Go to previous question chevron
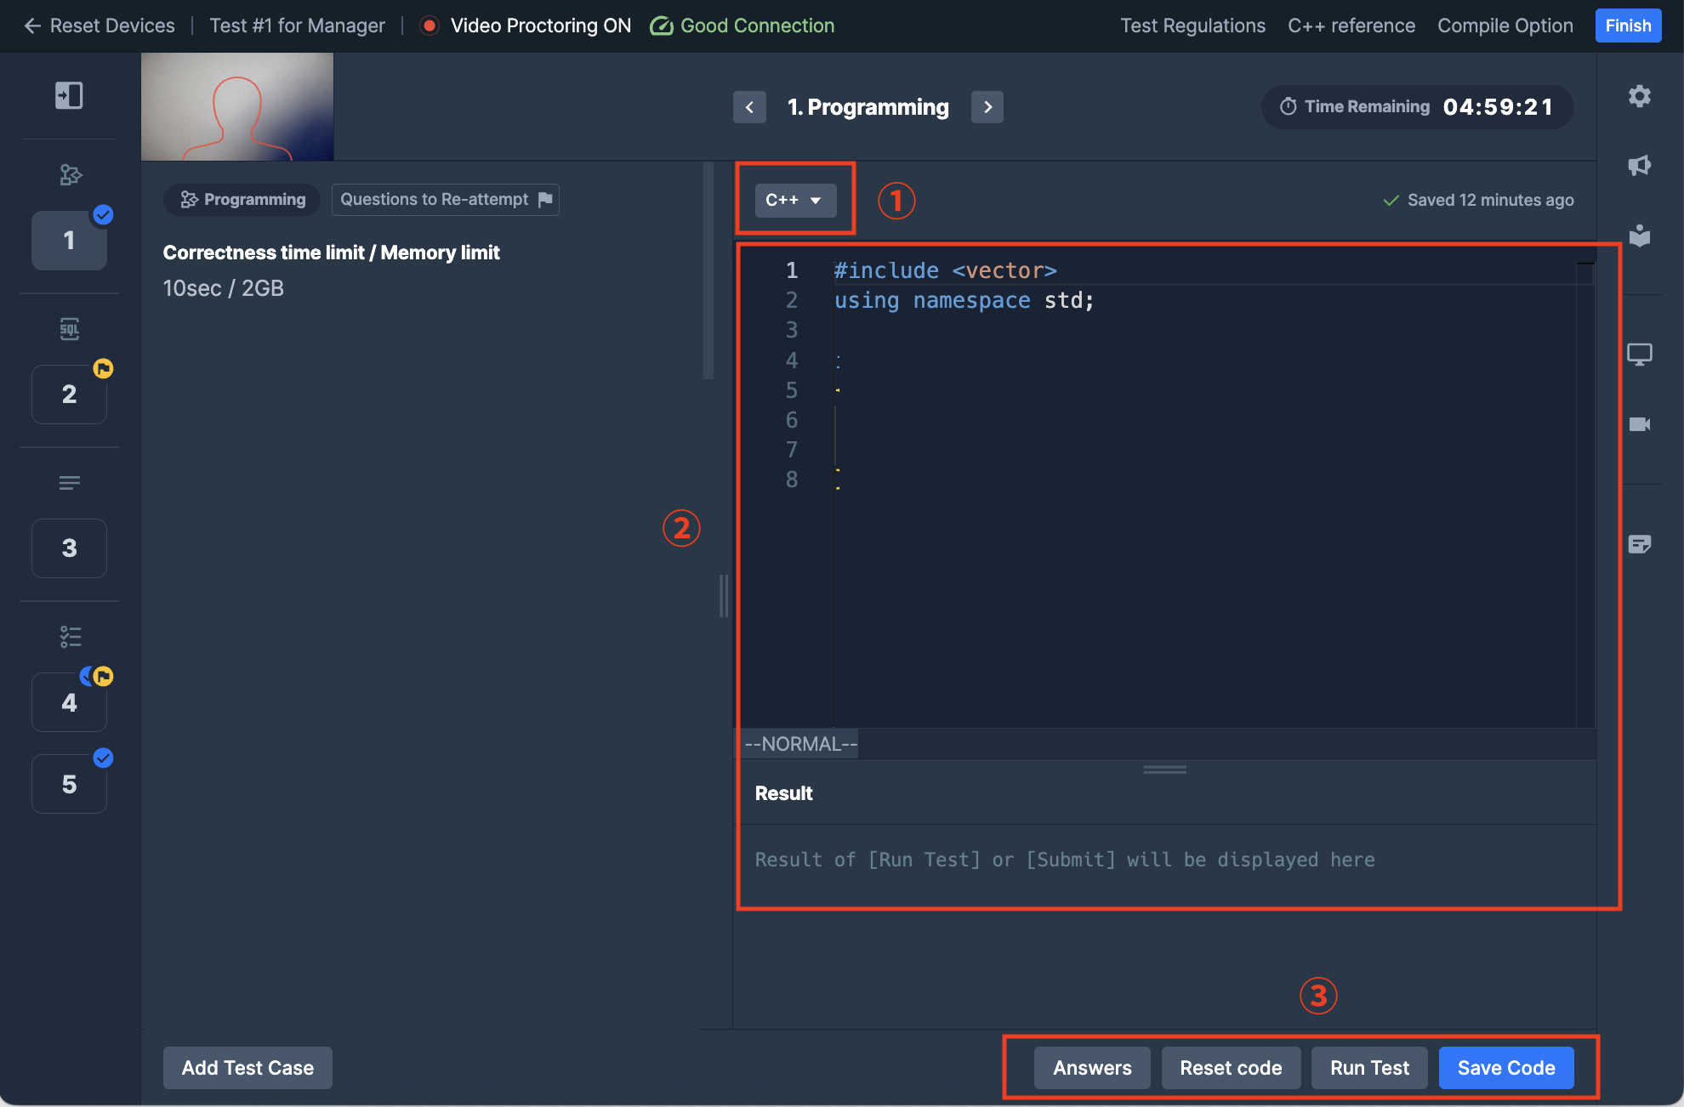The width and height of the screenshot is (1684, 1107). [x=749, y=107]
